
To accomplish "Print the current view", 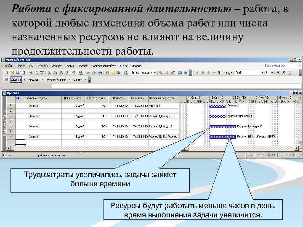I will coord(31,73).
